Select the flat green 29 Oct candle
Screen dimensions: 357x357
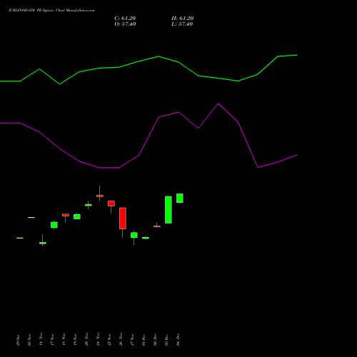[20, 238]
